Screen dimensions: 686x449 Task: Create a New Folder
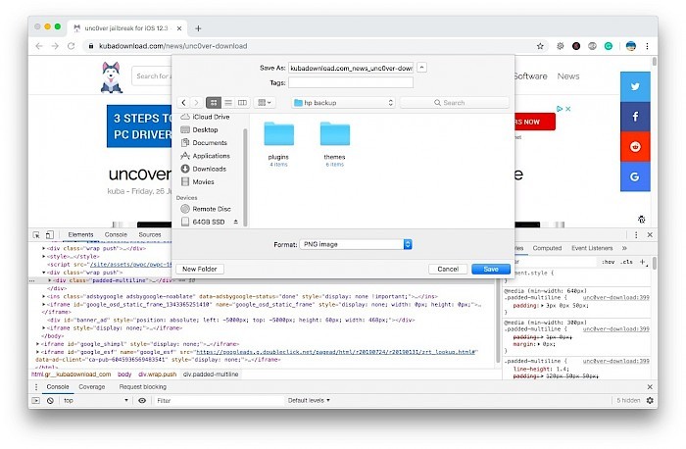click(200, 270)
